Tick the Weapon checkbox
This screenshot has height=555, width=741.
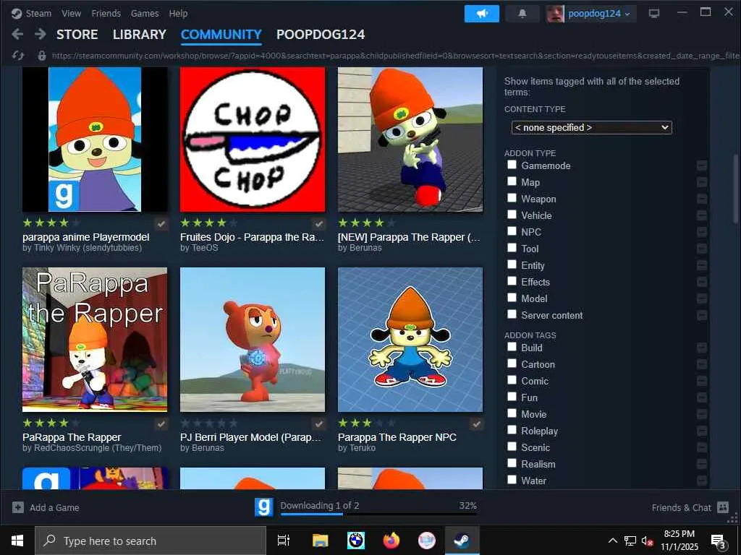click(512, 198)
